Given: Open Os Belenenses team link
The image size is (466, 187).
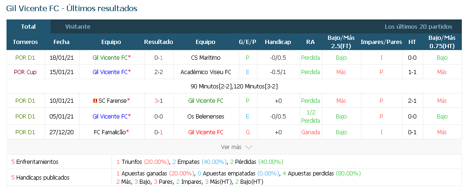Looking at the screenshot, I should 206,117.
